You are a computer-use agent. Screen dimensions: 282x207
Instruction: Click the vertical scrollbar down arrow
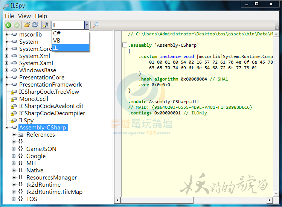[276, 194]
